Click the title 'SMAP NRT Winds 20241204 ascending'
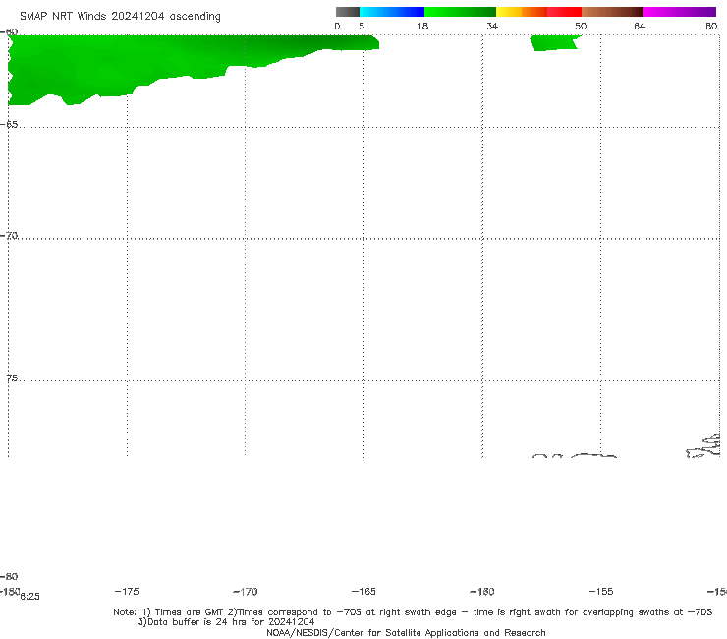 click(120, 17)
